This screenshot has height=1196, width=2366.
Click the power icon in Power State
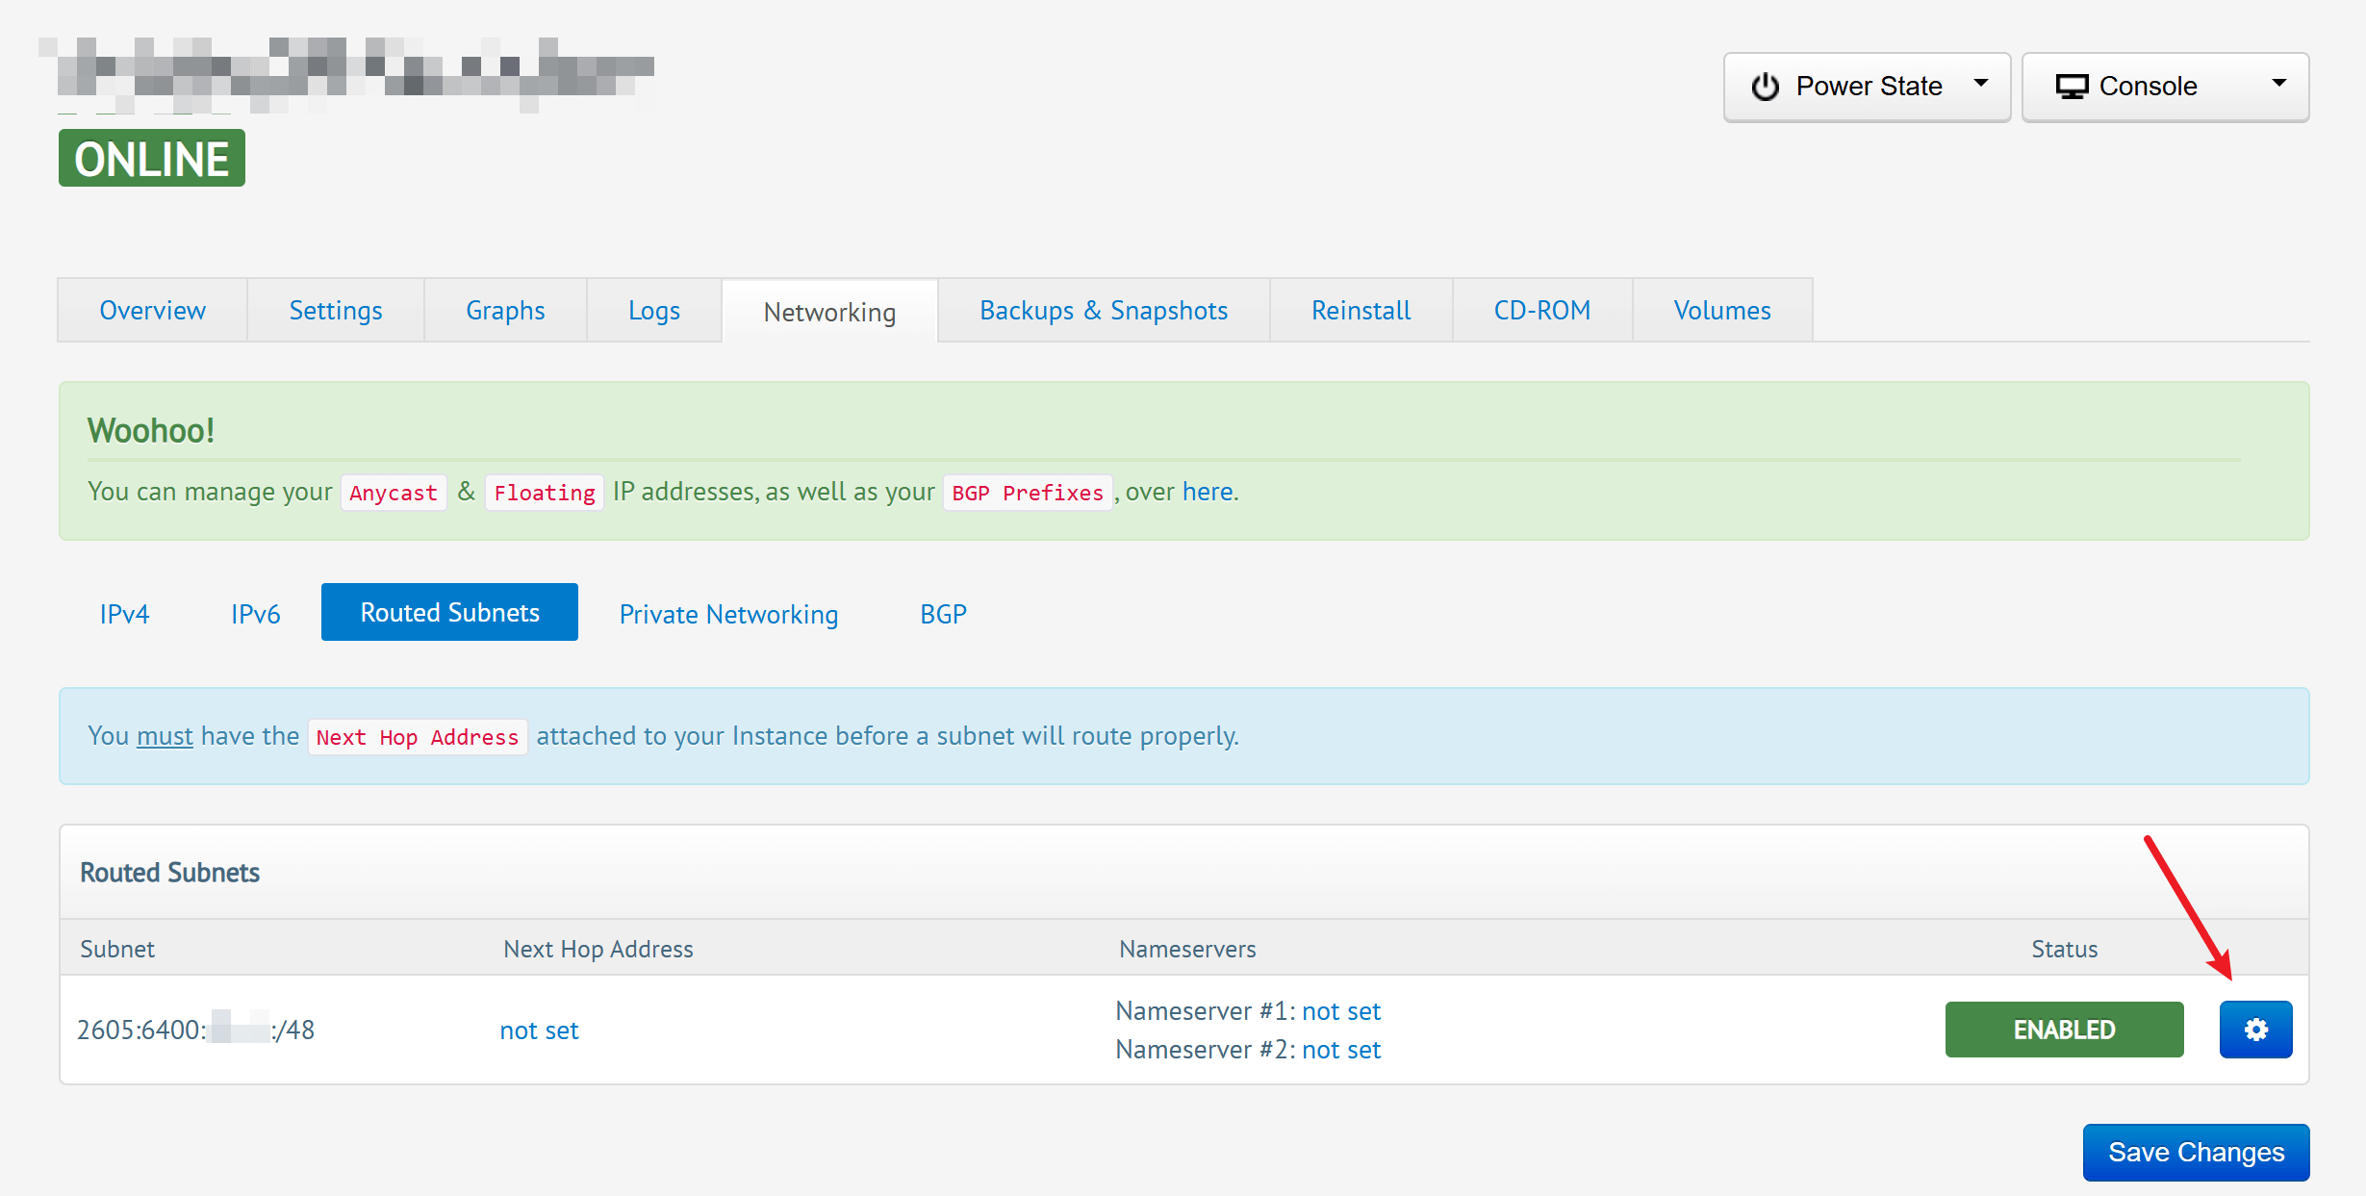coord(1765,87)
